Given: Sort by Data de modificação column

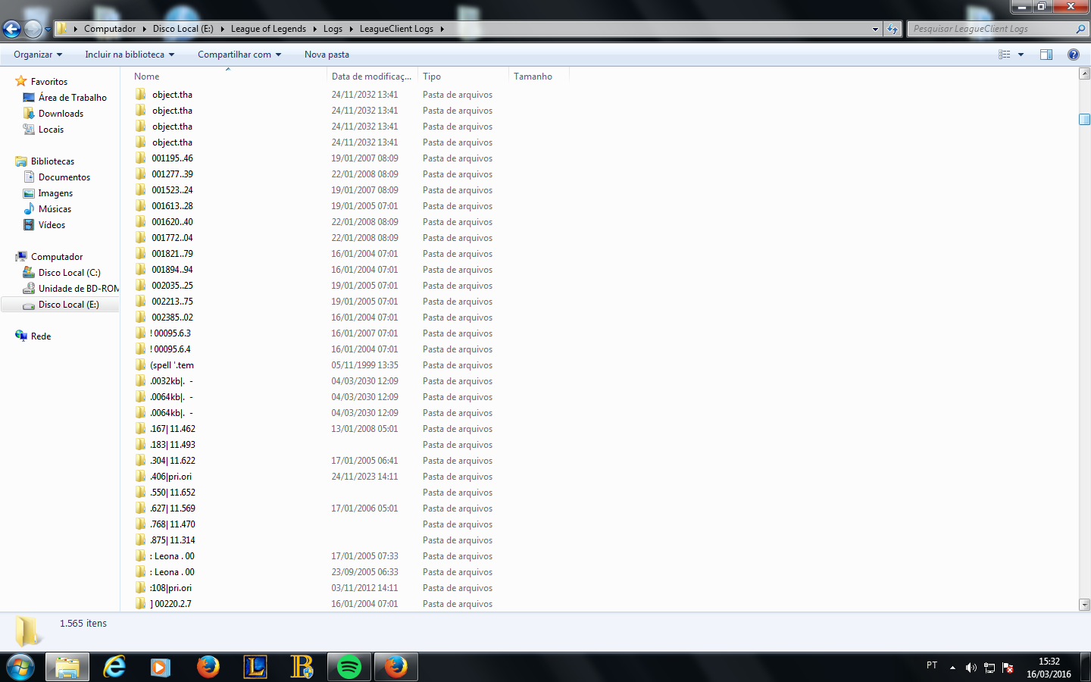Looking at the screenshot, I should click(371, 77).
